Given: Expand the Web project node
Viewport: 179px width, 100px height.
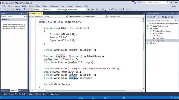Looking at the screenshot, I should pyautogui.click(x=148, y=43).
